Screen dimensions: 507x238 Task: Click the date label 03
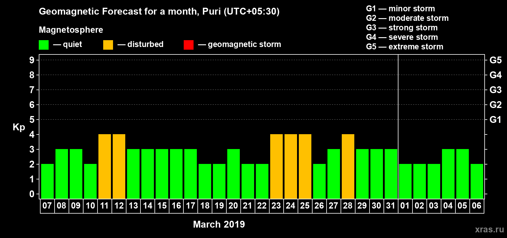point(434,206)
